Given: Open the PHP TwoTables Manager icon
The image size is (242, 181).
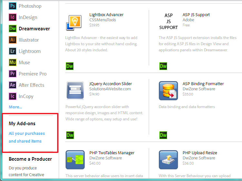Looking at the screenshot, I should click(75, 160).
